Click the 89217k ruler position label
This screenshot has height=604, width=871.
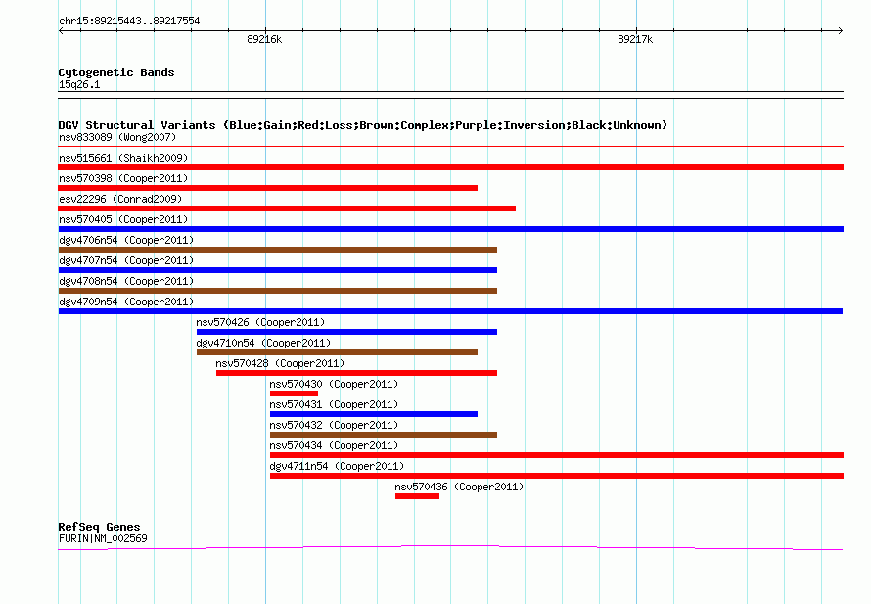coord(635,39)
